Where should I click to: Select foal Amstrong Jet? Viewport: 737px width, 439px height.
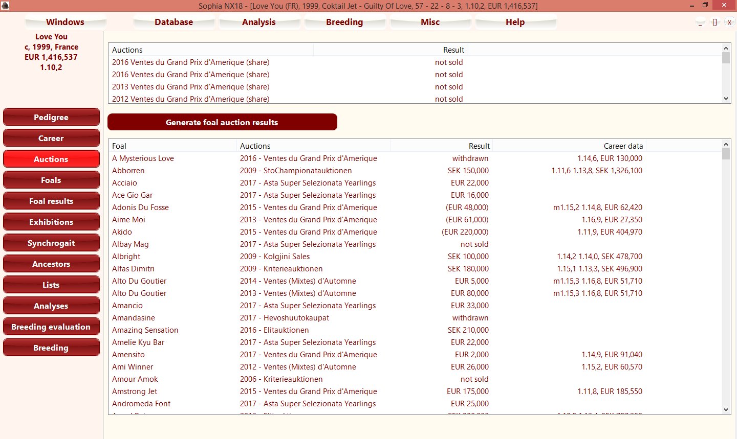pos(135,391)
